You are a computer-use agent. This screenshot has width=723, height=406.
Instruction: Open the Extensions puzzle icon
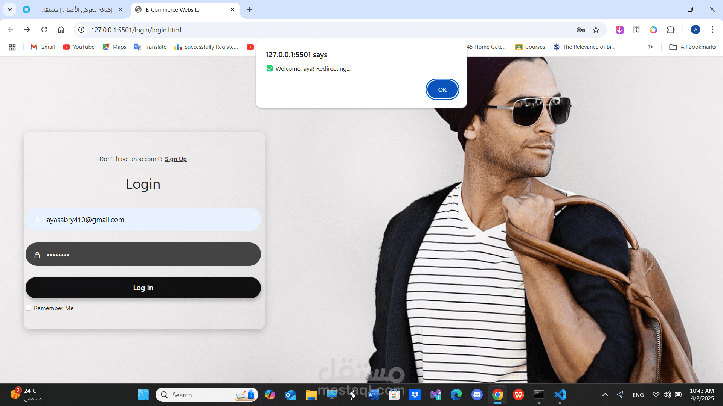(671, 30)
